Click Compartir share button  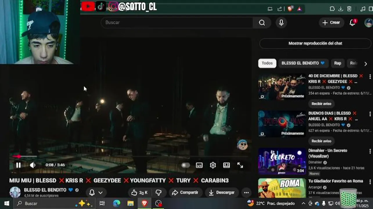tap(185, 192)
